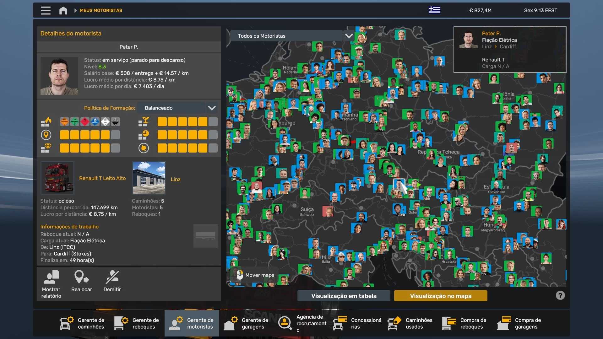The height and width of the screenshot is (339, 603).
Task: Open Agência de recrutamento
Action: [303, 323]
